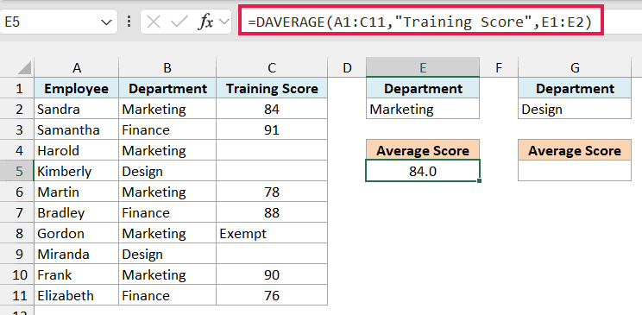Viewport: 642px width, 315px height.
Task: Select column B header
Action: click(167, 67)
